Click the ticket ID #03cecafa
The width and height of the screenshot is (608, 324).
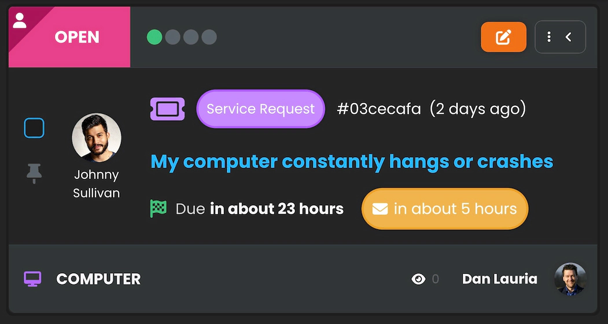point(379,109)
